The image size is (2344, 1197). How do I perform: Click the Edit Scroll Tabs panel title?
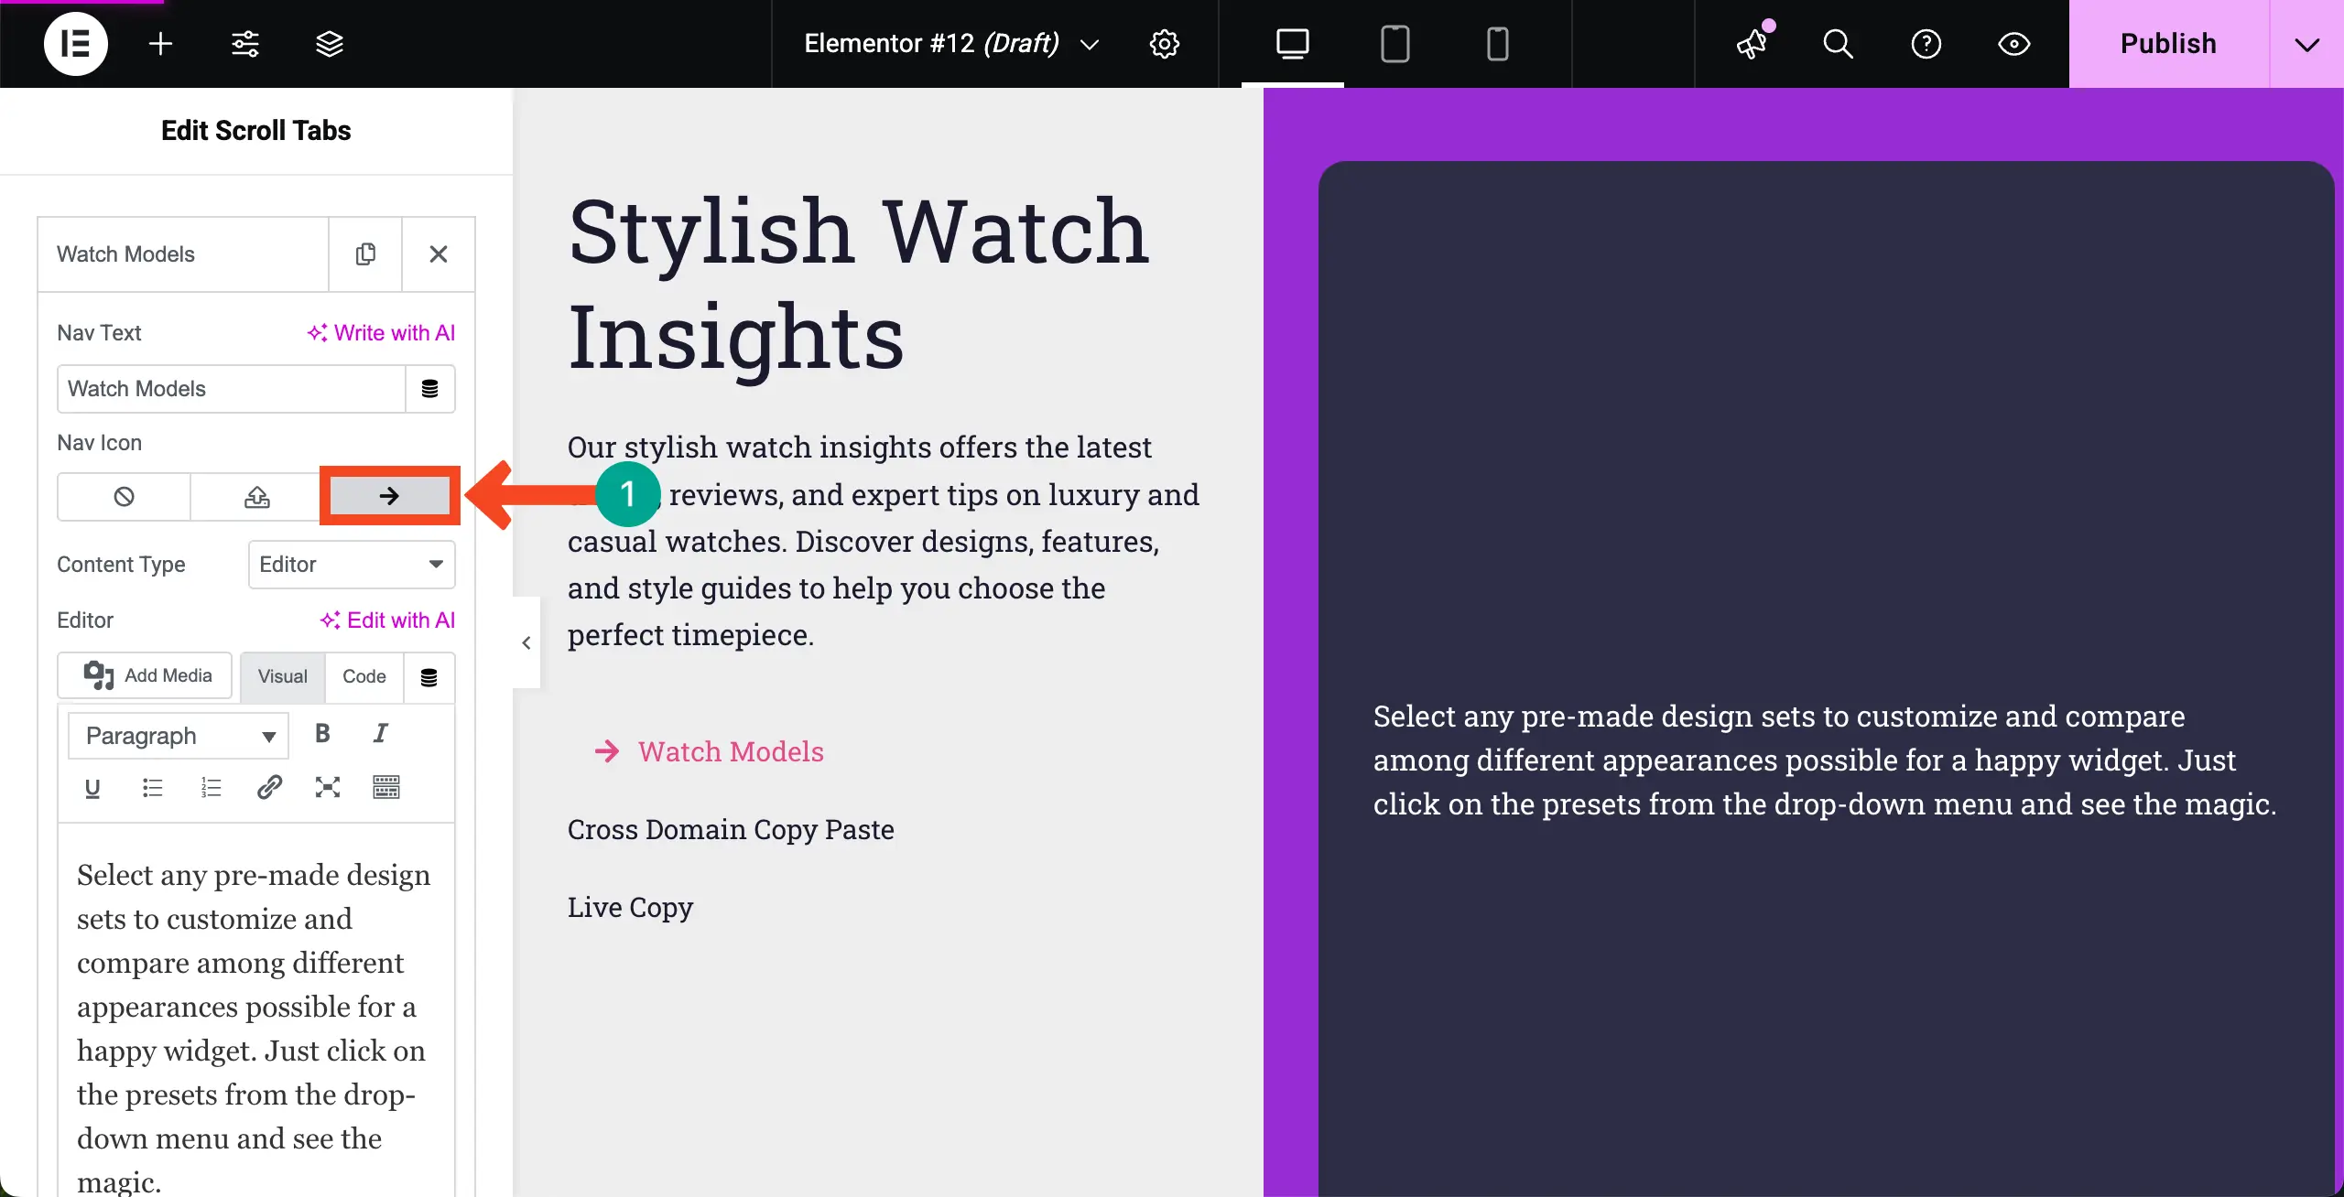(x=255, y=131)
